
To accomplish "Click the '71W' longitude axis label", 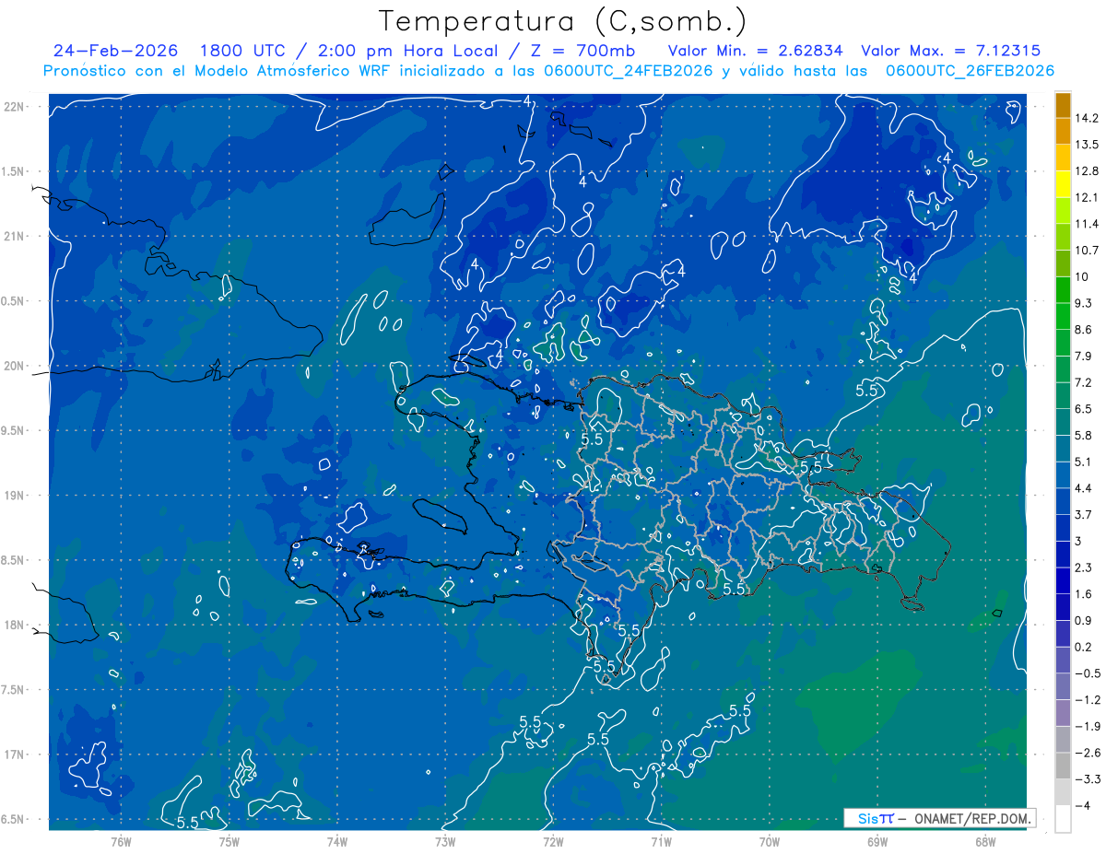I will tap(661, 841).
